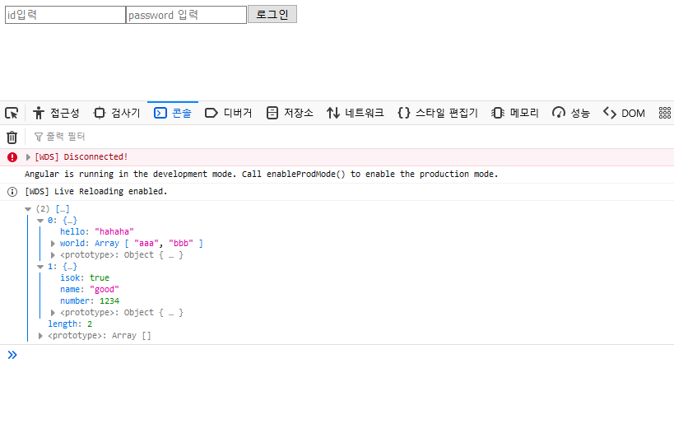Switch to the 디버거 debugger tab

tap(229, 113)
